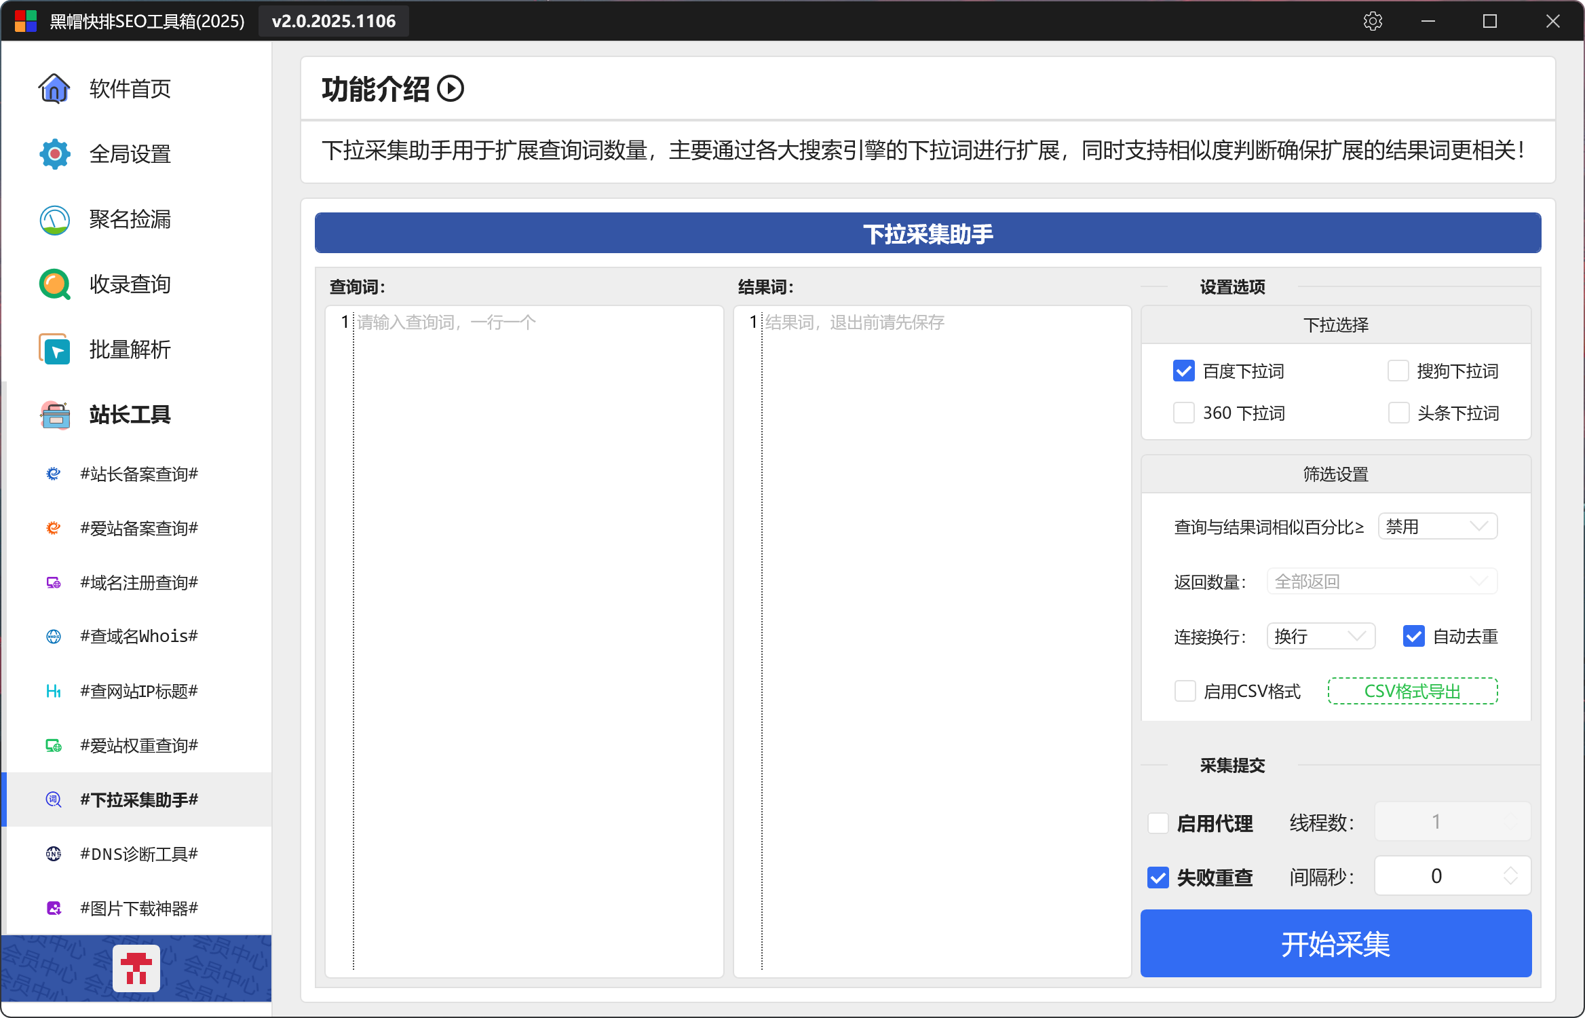The width and height of the screenshot is (1585, 1018).
Task: Click the red member center icon
Action: 136,968
